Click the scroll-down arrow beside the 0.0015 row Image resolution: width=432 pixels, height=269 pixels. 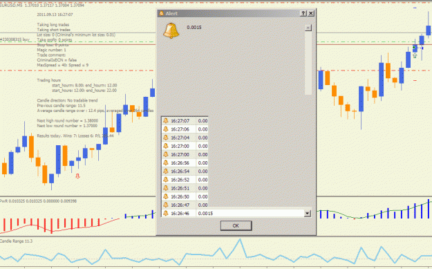point(308,213)
